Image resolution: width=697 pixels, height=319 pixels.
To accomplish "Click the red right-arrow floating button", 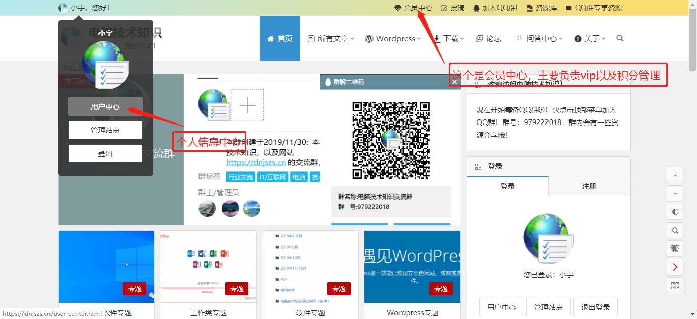I will pyautogui.click(x=675, y=267).
